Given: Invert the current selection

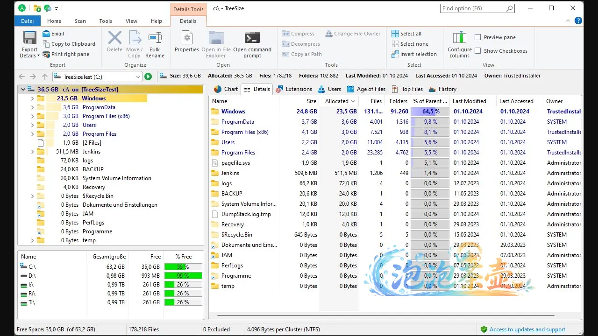Looking at the screenshot, I should pyautogui.click(x=414, y=54).
